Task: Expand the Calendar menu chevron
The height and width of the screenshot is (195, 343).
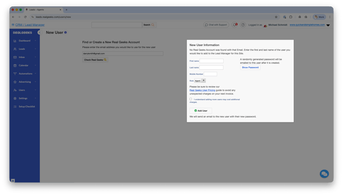Action: [x=35, y=65]
